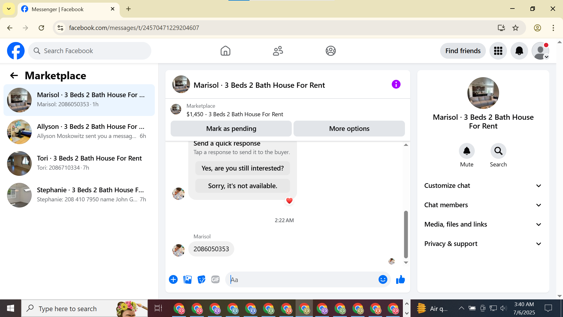
Task: Open the Facebook menu grid icon
Action: 498,51
